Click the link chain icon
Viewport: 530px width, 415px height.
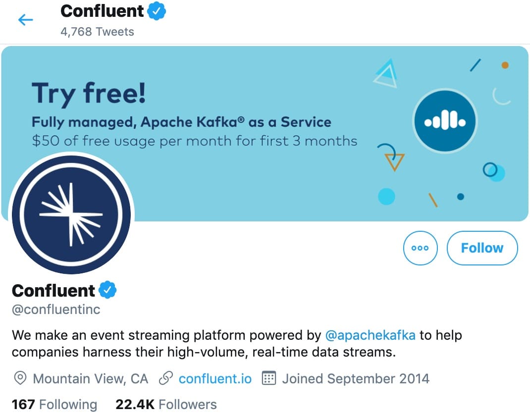166,378
